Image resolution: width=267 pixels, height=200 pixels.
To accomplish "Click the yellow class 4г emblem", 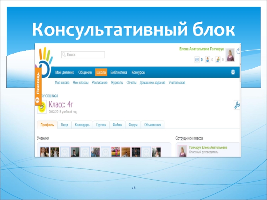I will 42,107.
